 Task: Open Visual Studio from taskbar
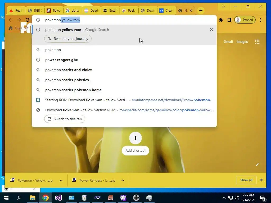point(58,198)
